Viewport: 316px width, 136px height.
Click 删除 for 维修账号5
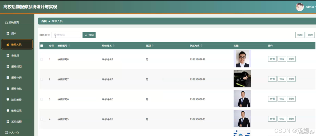tap(291, 119)
